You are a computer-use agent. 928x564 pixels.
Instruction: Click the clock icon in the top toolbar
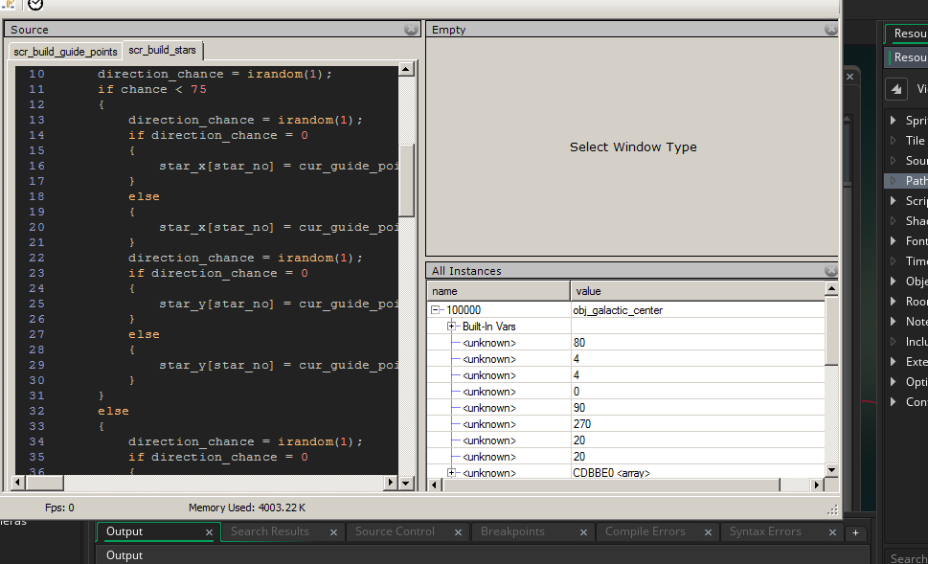pyautogui.click(x=34, y=6)
